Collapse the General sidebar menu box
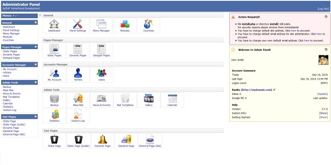 tap(36, 22)
